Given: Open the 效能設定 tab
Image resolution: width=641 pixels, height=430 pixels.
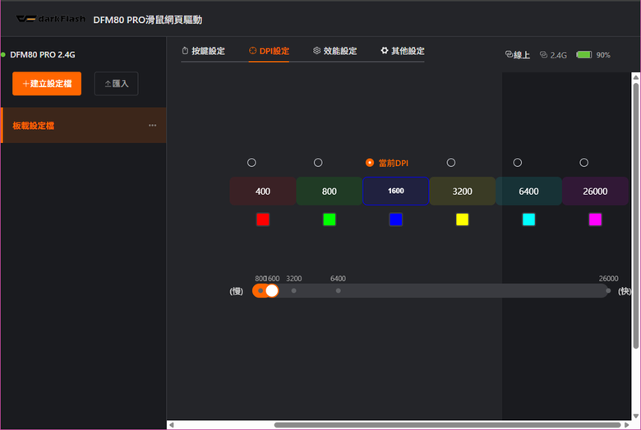Looking at the screenshot, I should tap(334, 51).
